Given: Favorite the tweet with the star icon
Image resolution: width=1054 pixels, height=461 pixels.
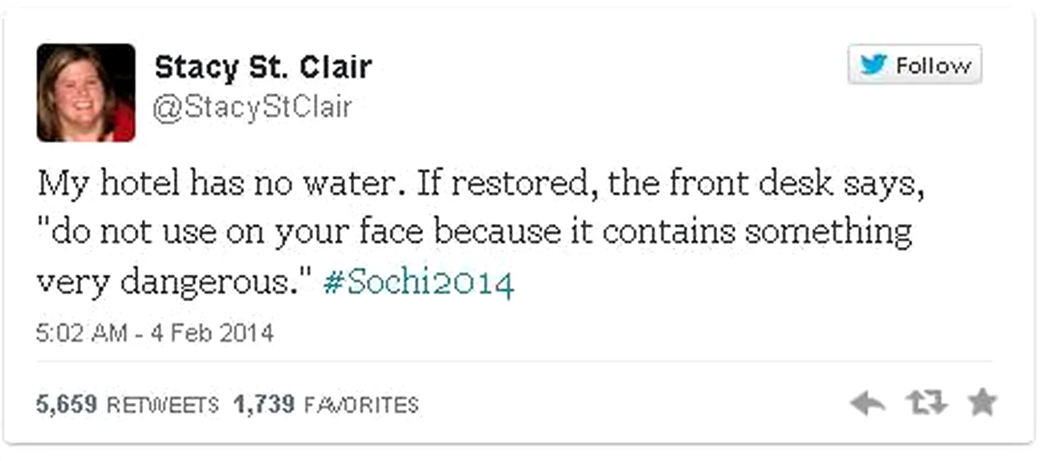Looking at the screenshot, I should coord(982,402).
